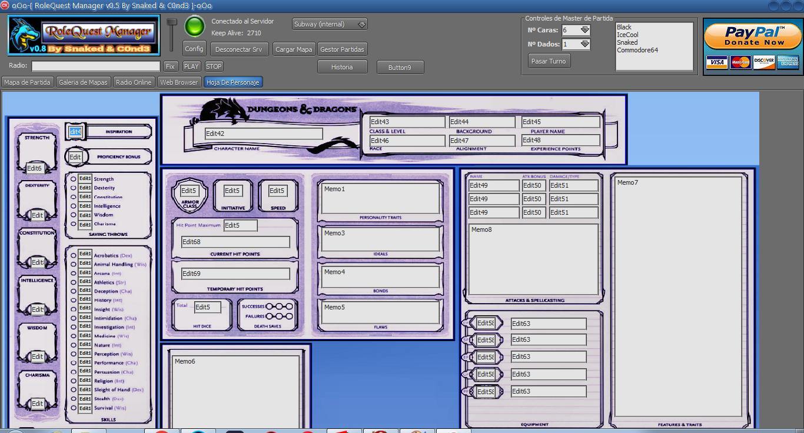Expand the Nº Caras dropdown

584,30
